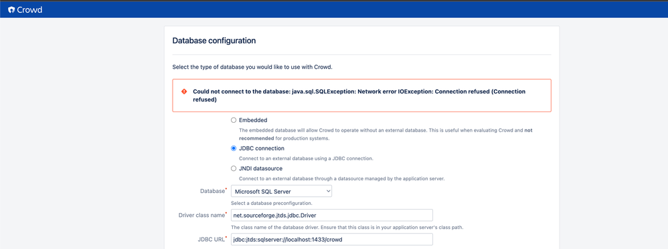Click the Crowd header text link

coord(29,10)
